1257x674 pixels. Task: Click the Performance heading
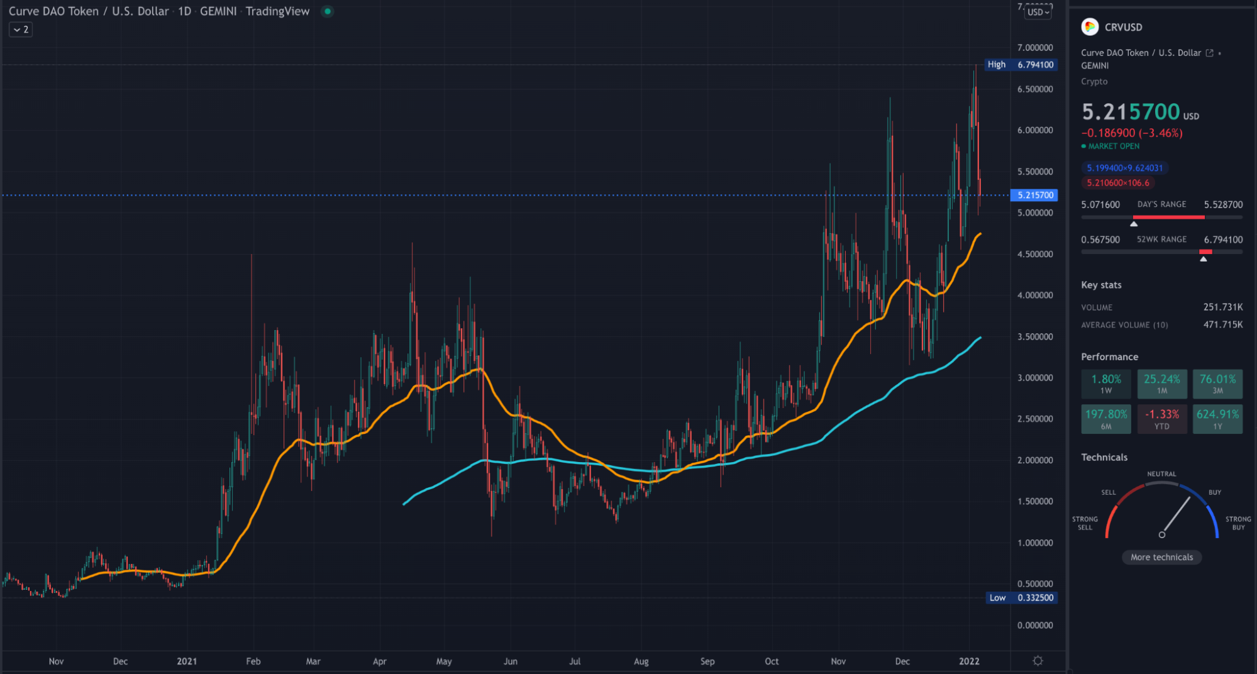tap(1109, 356)
